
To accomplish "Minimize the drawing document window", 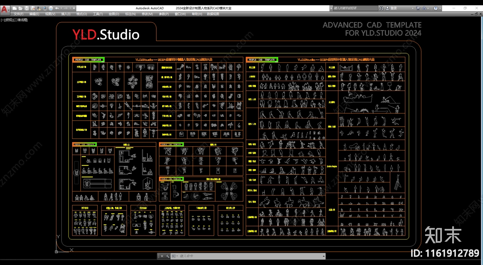I will 472,14.
